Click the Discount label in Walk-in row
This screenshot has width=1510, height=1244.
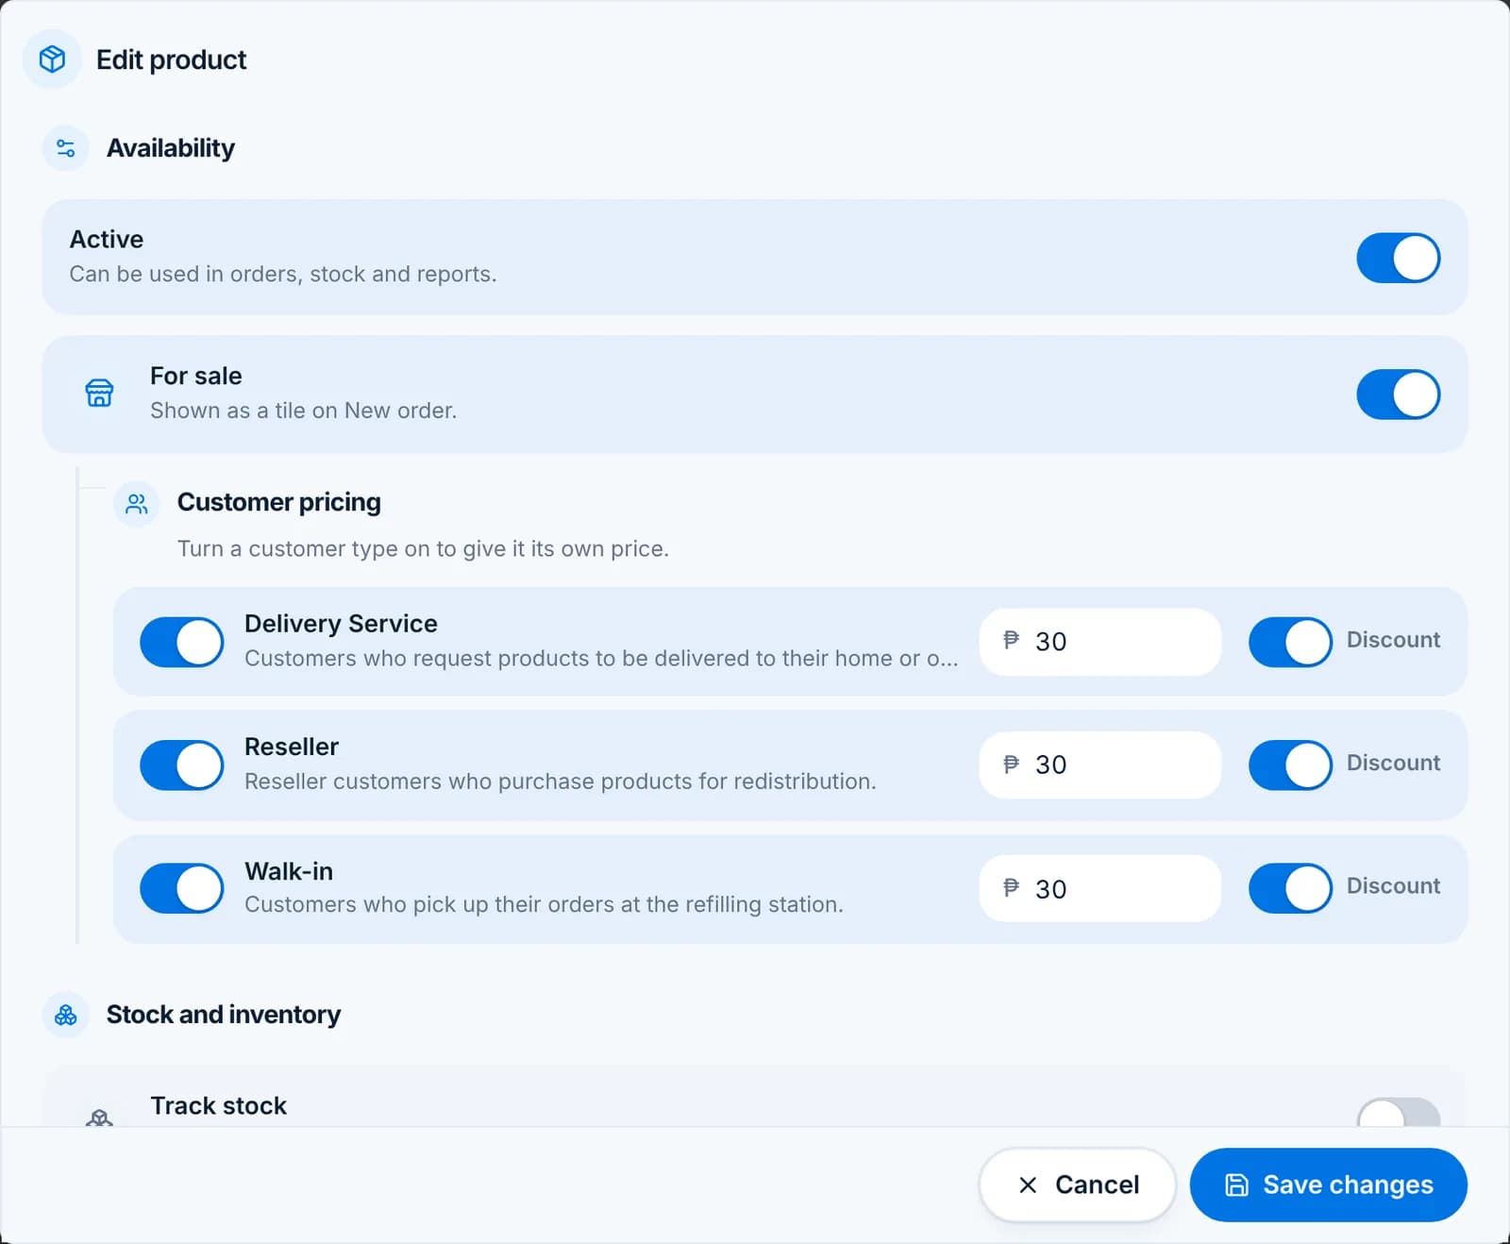[1393, 886]
